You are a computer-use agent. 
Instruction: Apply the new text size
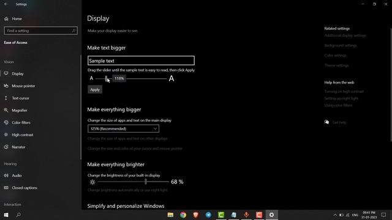[x=95, y=90]
